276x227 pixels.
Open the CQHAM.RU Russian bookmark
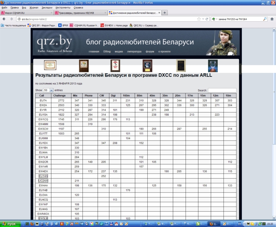[84, 25]
